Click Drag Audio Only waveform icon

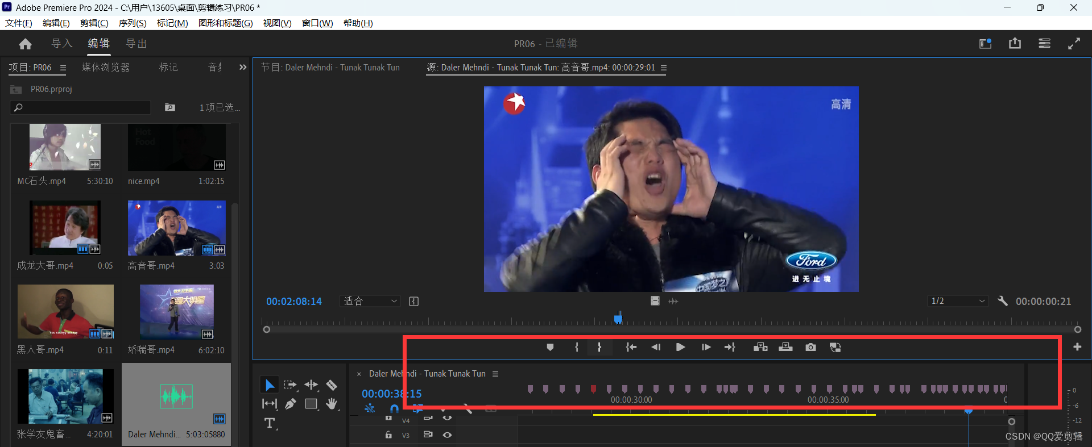673,301
